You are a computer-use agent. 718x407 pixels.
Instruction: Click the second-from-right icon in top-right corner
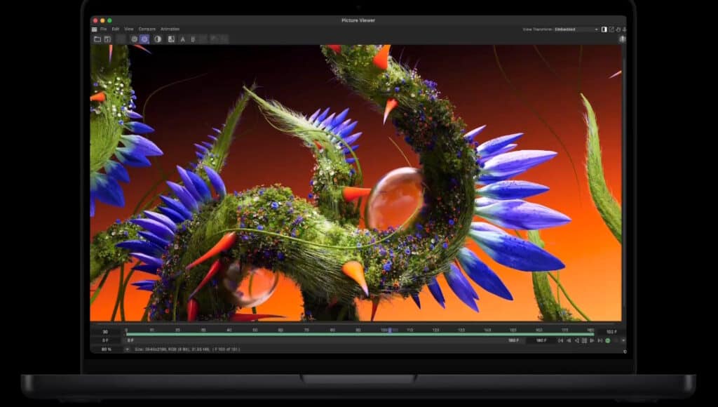point(618,29)
